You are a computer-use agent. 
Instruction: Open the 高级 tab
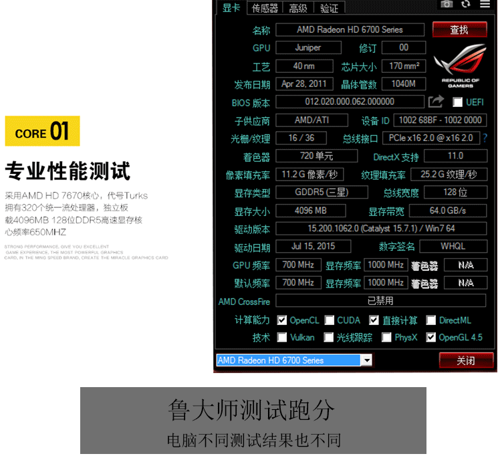[298, 8]
